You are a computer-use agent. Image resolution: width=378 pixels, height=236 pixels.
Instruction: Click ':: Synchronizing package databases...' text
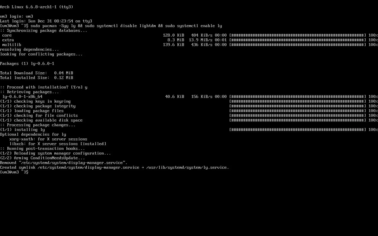coord(44,30)
